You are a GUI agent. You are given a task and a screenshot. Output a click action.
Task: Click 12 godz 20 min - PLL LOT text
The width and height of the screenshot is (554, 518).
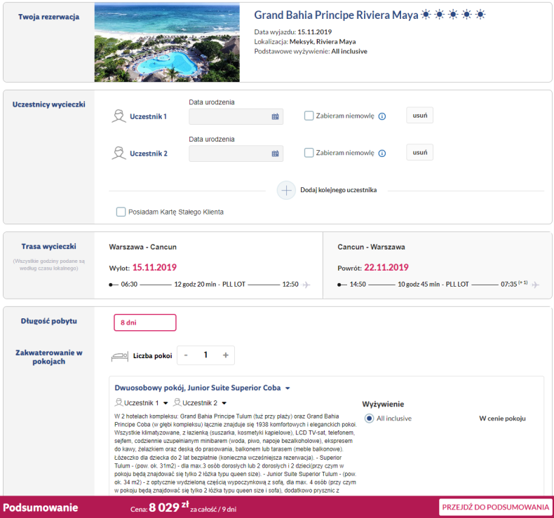point(210,285)
